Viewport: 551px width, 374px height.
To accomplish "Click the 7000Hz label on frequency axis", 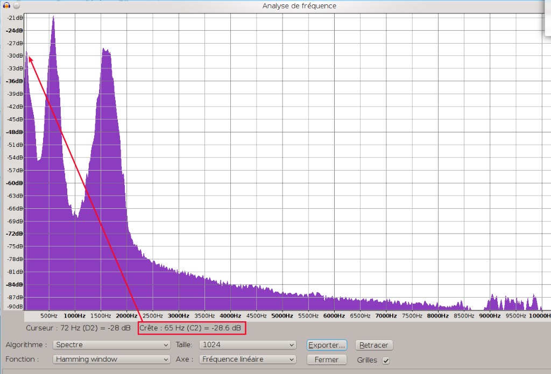I will (x=386, y=316).
